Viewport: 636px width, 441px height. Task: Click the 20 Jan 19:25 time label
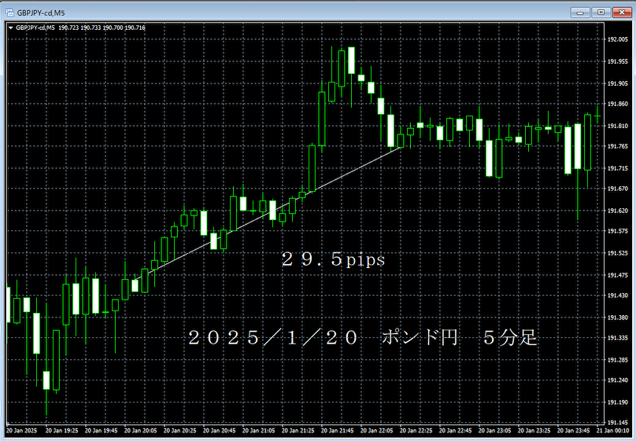61,431
